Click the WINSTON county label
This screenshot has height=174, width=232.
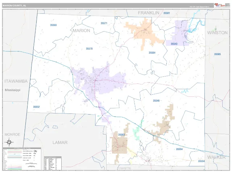(x=217, y=33)
